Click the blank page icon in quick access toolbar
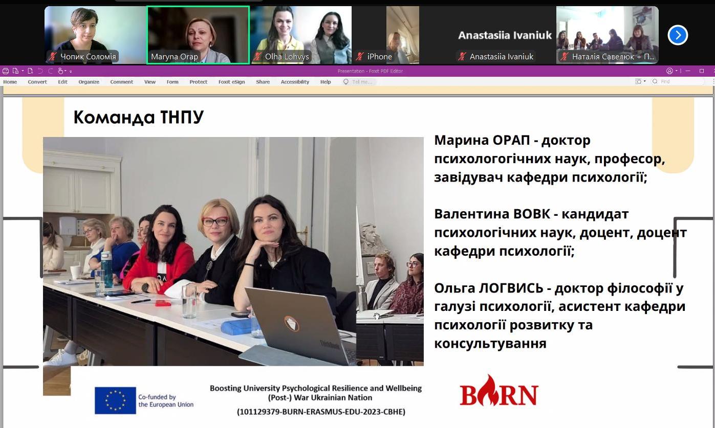 pyautogui.click(x=30, y=71)
